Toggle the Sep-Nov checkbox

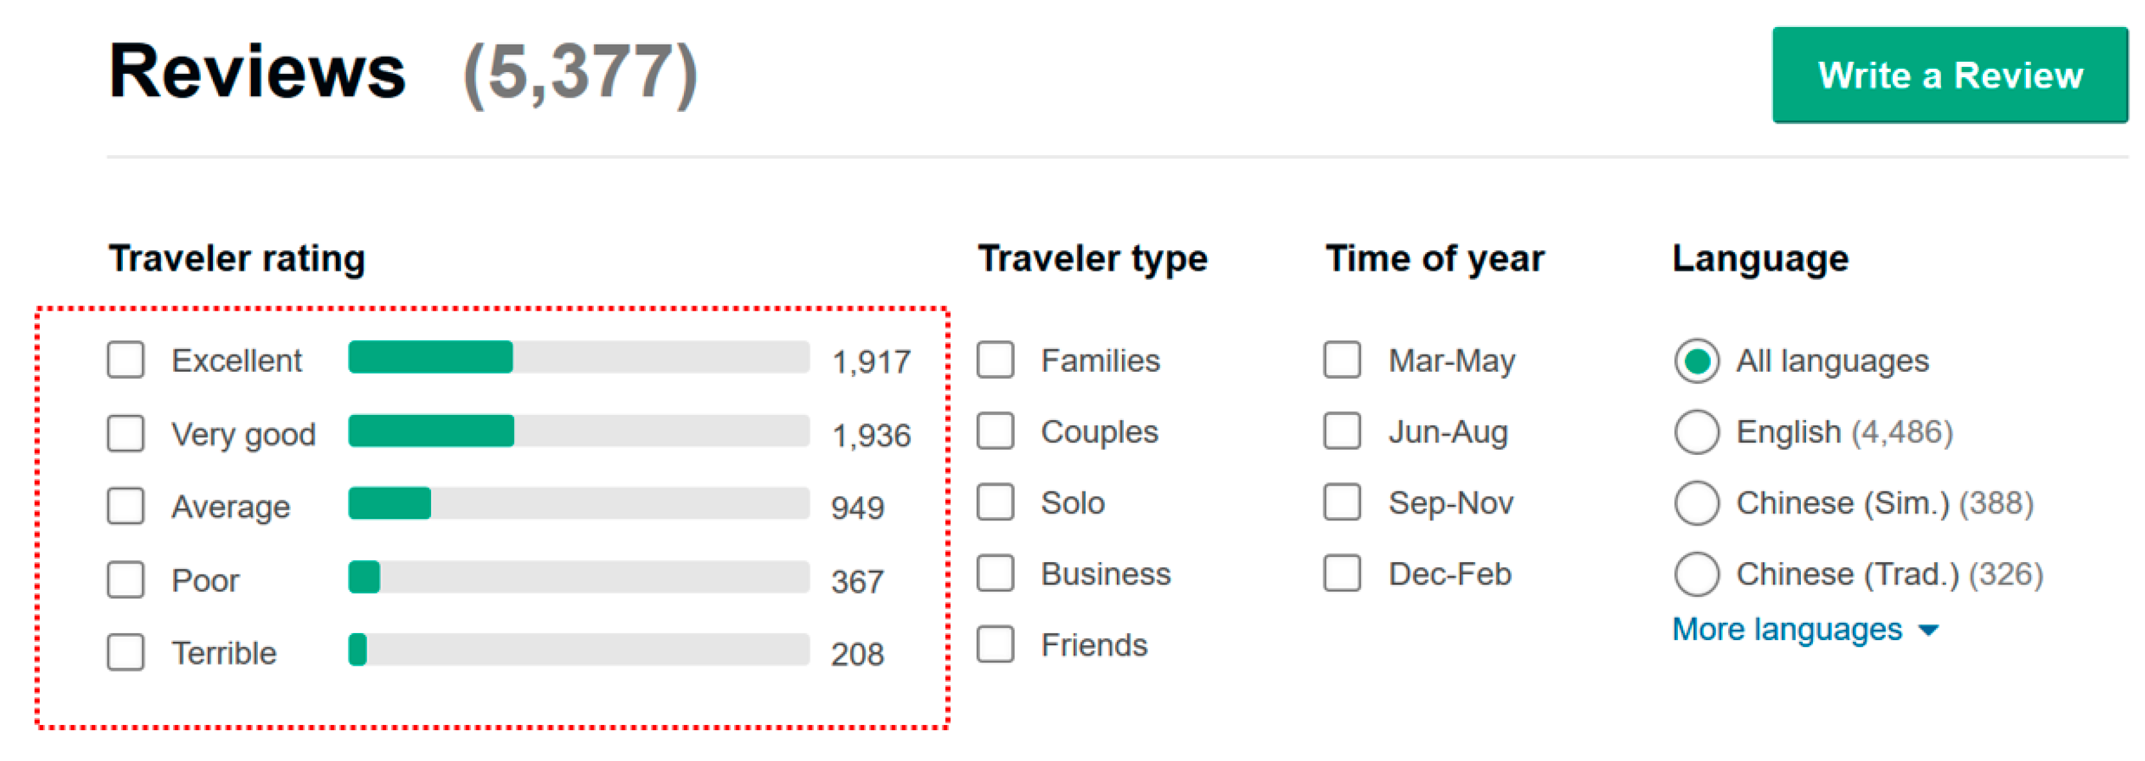click(x=1342, y=502)
